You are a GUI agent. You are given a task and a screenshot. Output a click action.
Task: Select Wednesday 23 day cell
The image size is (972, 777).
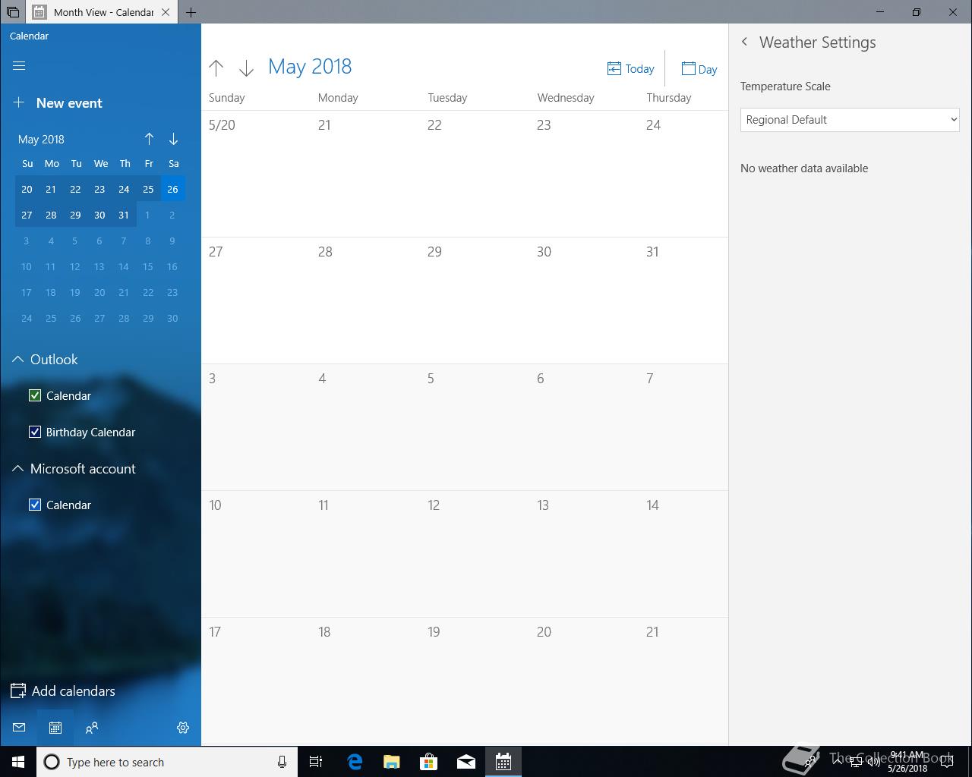(584, 174)
